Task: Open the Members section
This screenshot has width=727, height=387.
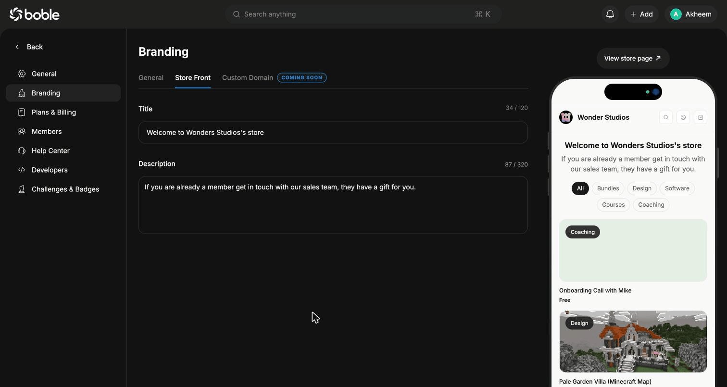Action: point(63,131)
